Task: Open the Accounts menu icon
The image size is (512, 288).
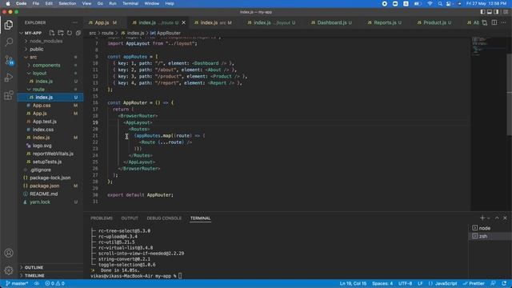Action: (x=9, y=253)
